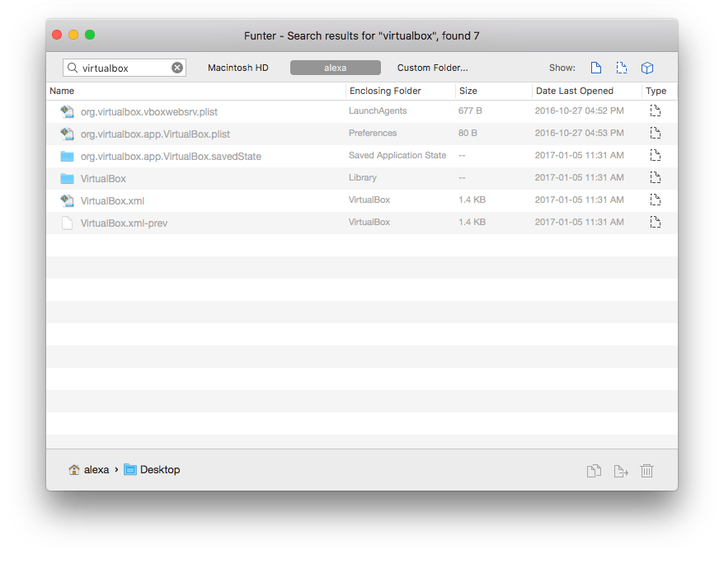Image resolution: width=724 pixels, height=564 pixels.
Task: Focus the virtualbox search input
Action: [125, 68]
